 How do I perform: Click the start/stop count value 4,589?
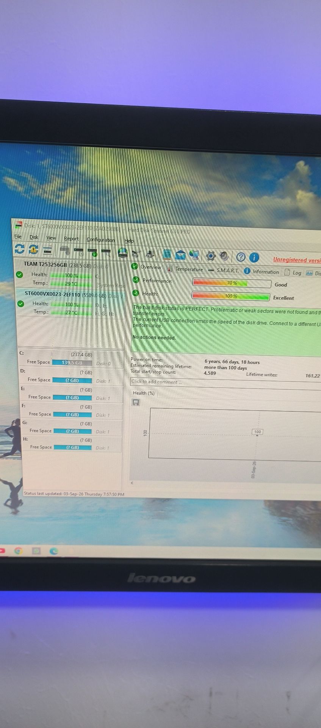(x=210, y=373)
